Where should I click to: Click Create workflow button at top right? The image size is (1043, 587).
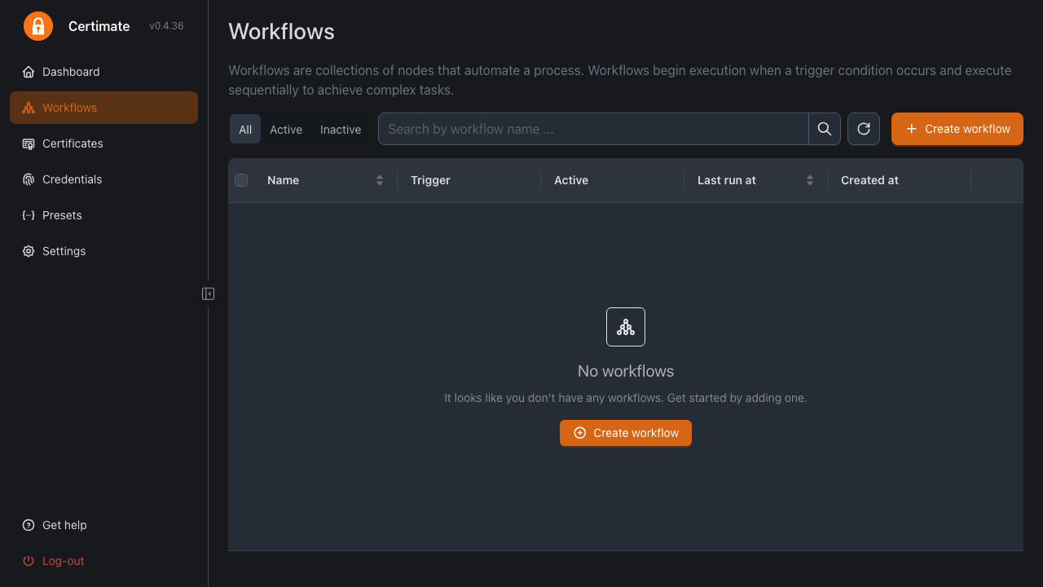coord(957,129)
